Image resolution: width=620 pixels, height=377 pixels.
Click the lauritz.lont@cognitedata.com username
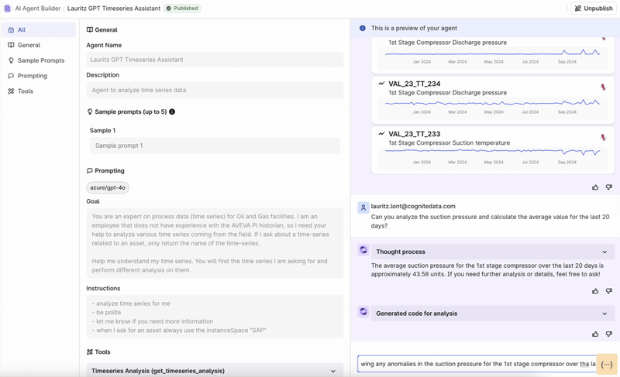pos(413,206)
